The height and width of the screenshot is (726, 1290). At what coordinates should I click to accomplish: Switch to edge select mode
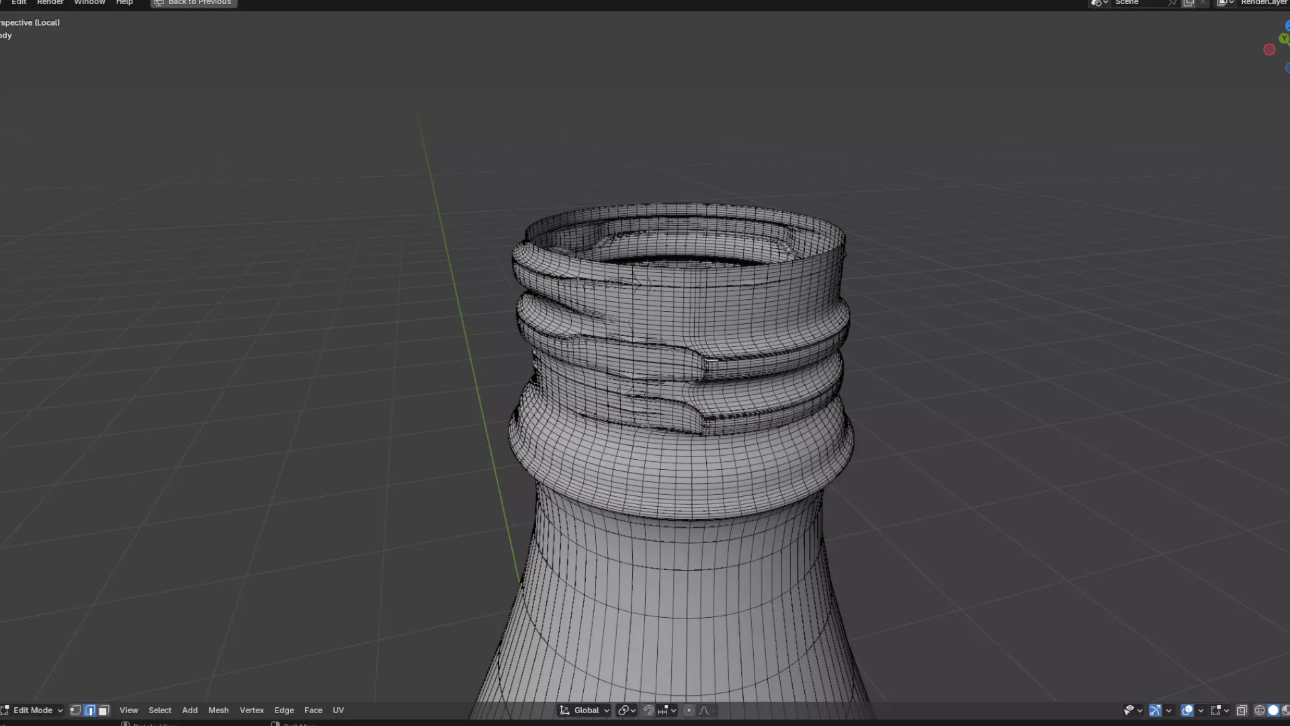[90, 711]
